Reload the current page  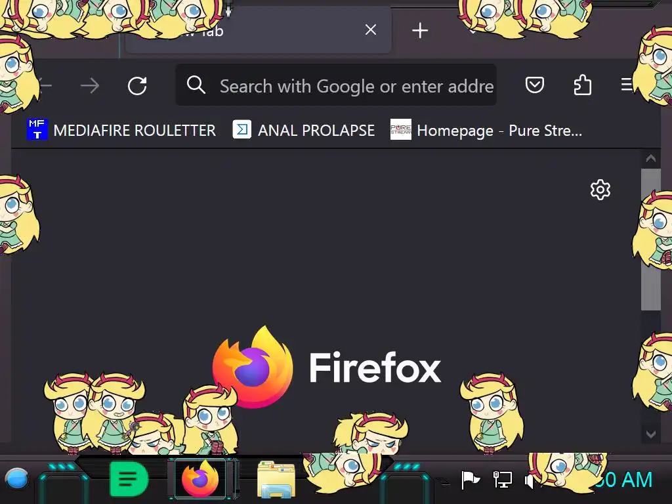click(x=137, y=86)
